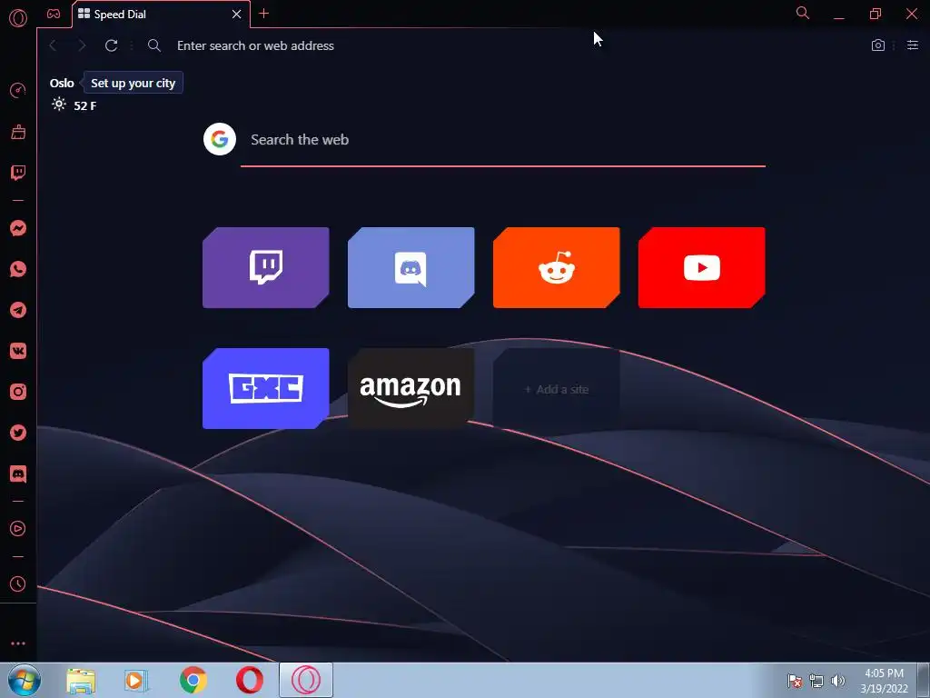Screen dimensions: 930x698
Task: Open Twitch panel in the sidebar
Action: click(18, 173)
